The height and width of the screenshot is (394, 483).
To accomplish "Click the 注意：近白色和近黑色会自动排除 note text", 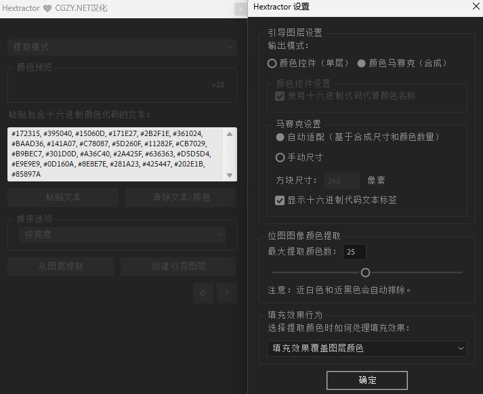I will tap(339, 290).
